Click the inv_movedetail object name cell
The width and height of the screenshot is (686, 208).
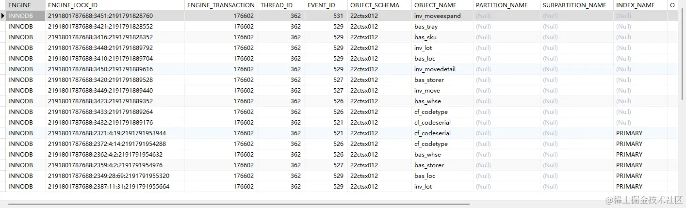pos(442,69)
